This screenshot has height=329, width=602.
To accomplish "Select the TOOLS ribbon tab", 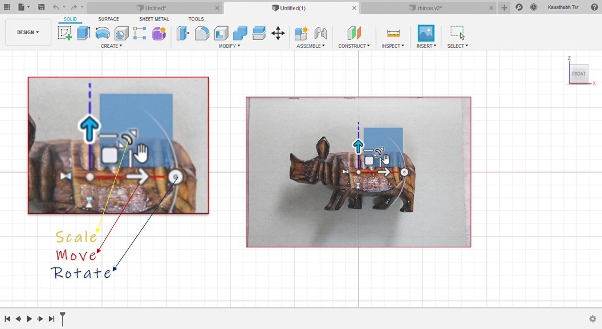I will click(196, 19).
